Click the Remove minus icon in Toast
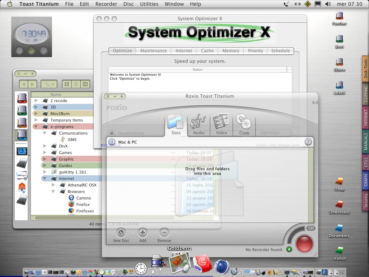The image size is (369, 277). pos(164,233)
